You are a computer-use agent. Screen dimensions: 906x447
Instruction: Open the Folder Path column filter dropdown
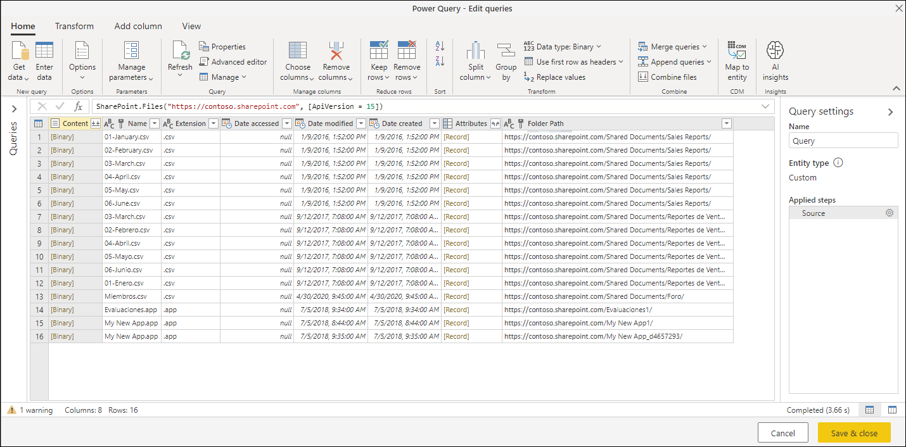(x=727, y=123)
